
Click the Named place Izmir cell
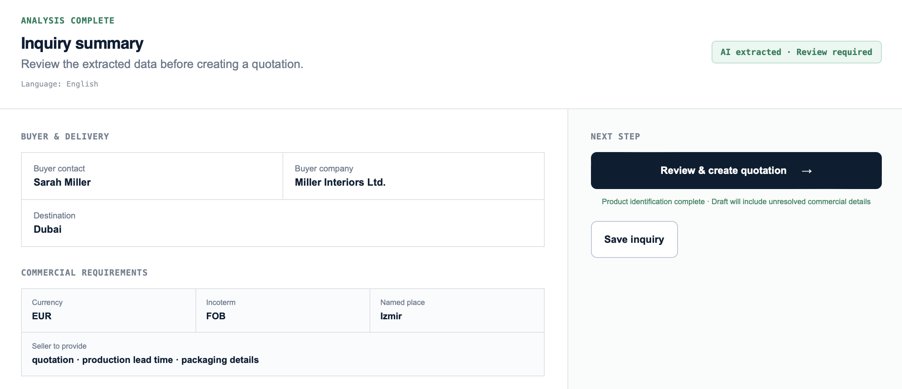457,310
